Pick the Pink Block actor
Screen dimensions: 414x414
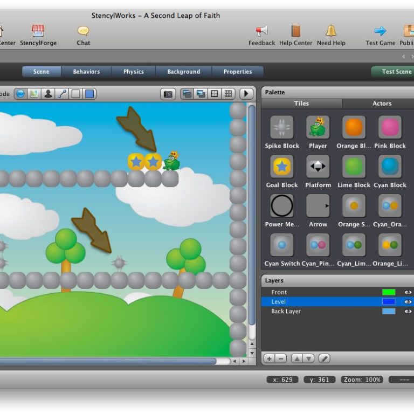click(390, 127)
